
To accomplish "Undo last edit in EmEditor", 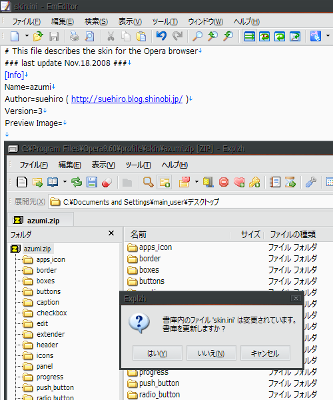I will tap(162, 36).
